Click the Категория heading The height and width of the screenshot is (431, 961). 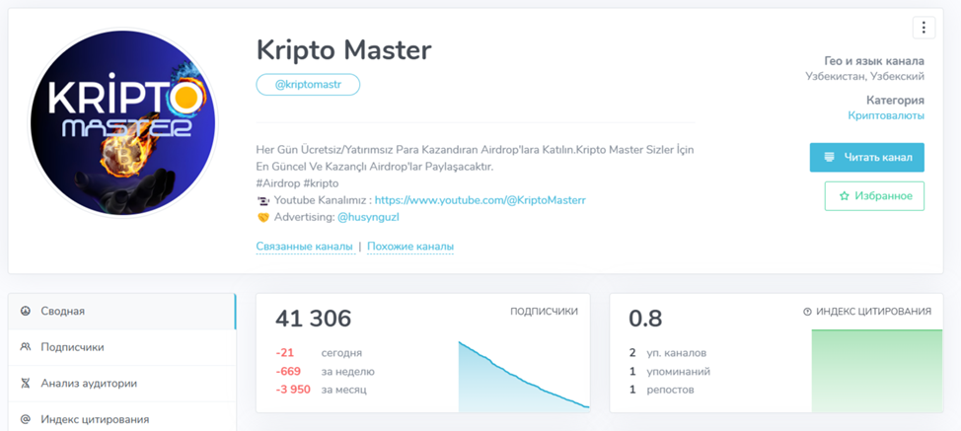(x=896, y=101)
